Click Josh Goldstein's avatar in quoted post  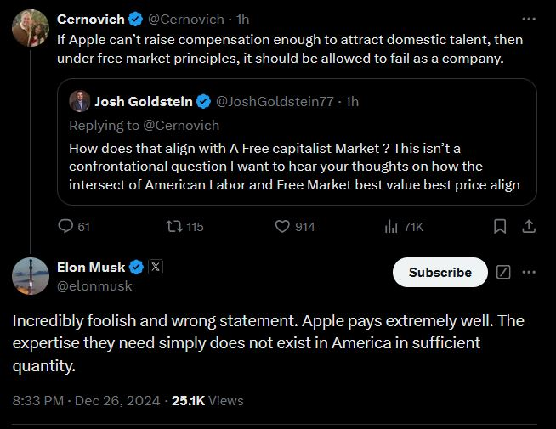(78, 102)
